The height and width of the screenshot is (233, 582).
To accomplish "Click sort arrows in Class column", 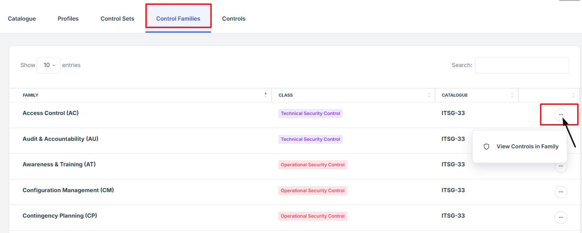I will [x=429, y=95].
